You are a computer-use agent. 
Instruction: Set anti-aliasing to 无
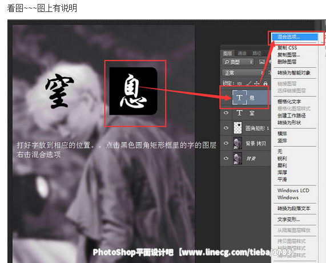click(x=280, y=151)
